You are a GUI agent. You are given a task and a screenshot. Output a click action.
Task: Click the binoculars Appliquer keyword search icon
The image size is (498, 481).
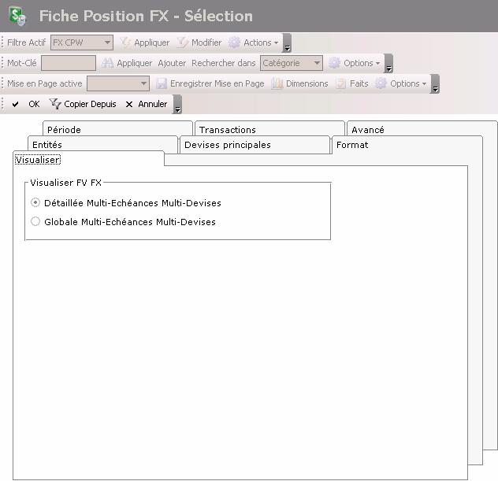click(108, 63)
